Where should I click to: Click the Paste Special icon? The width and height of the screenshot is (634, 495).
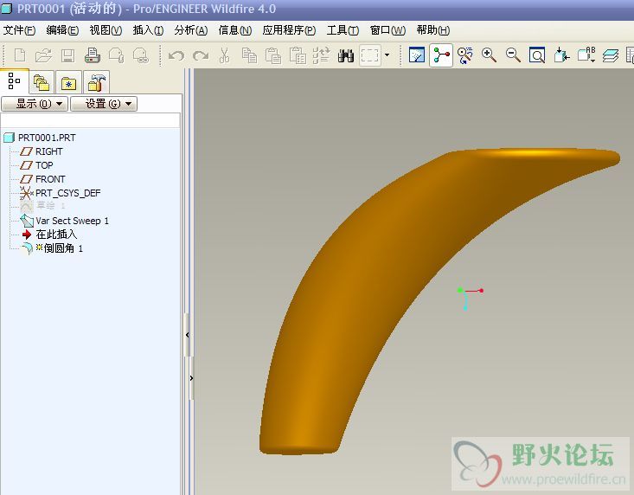tap(298, 55)
